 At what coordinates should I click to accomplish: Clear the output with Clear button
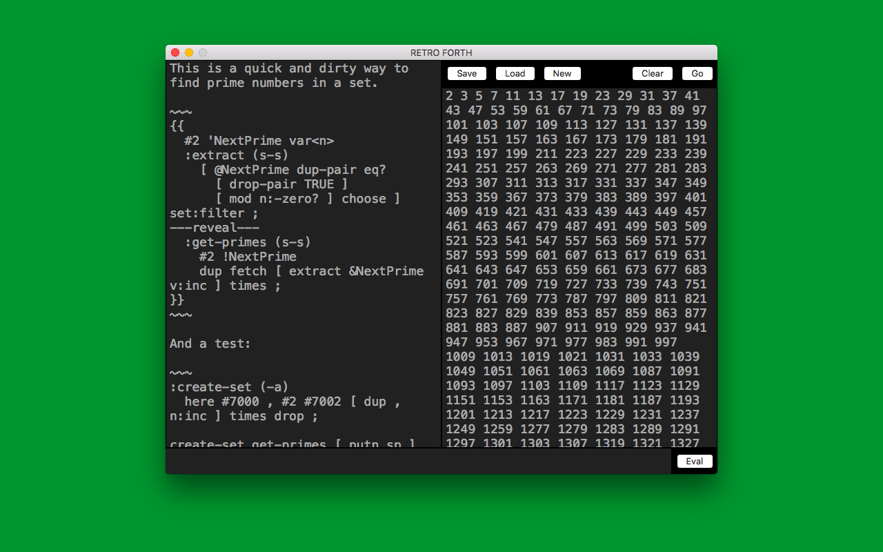pyautogui.click(x=653, y=74)
